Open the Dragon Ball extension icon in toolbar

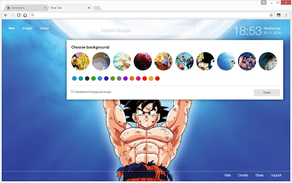click(279, 15)
